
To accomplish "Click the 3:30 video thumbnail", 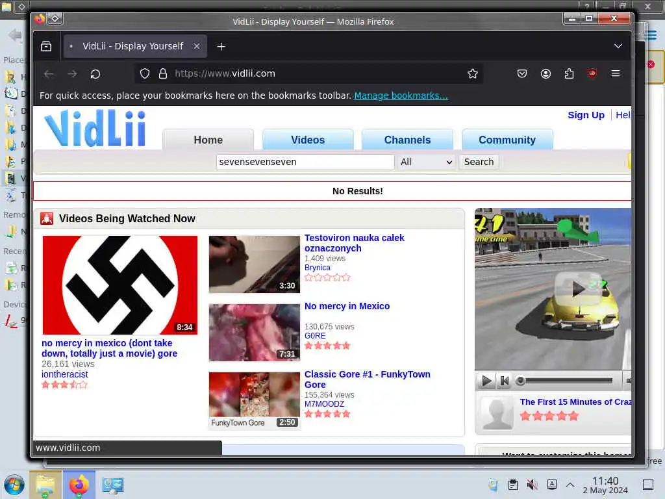I will tap(255, 264).
